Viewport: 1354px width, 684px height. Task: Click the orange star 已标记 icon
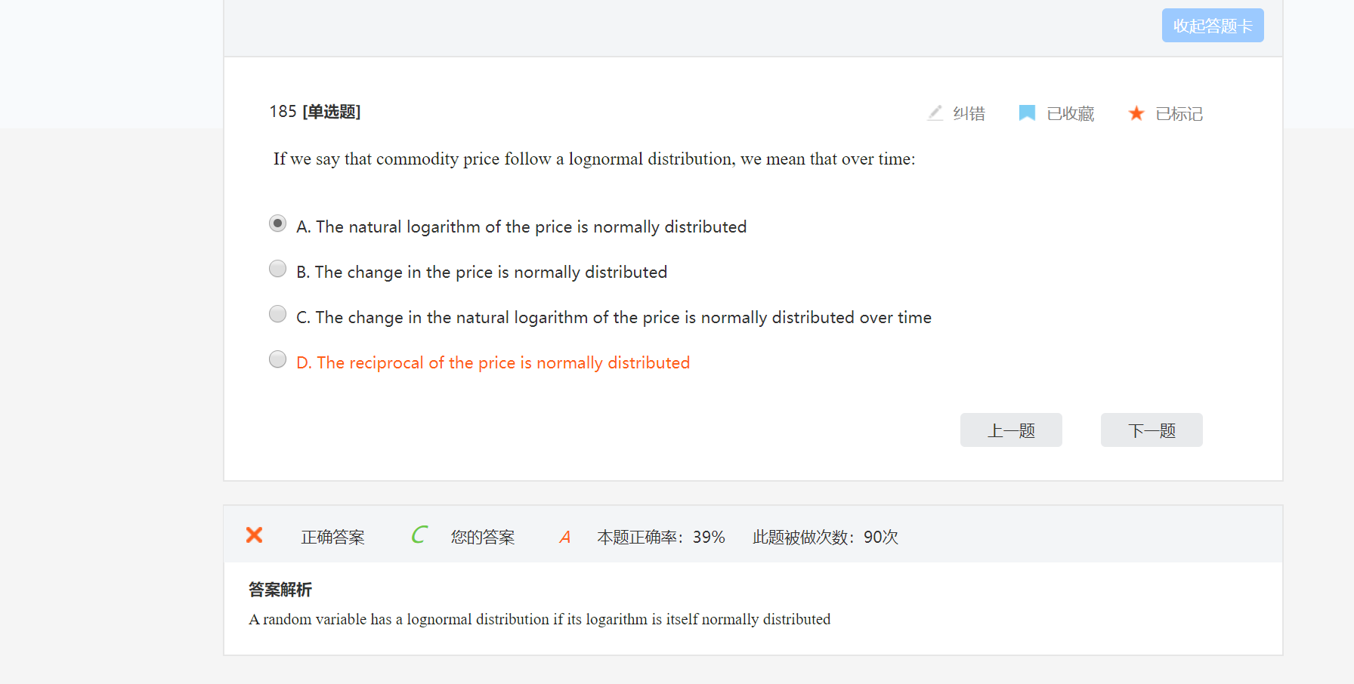coord(1136,113)
